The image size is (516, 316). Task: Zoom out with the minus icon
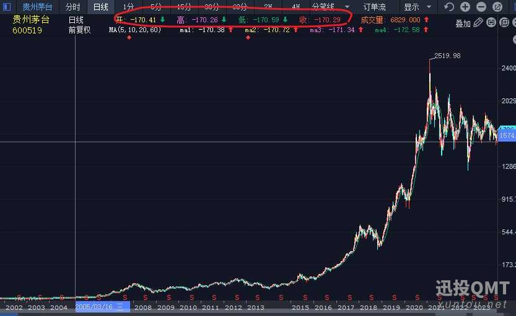pyautogui.click(x=481, y=7)
